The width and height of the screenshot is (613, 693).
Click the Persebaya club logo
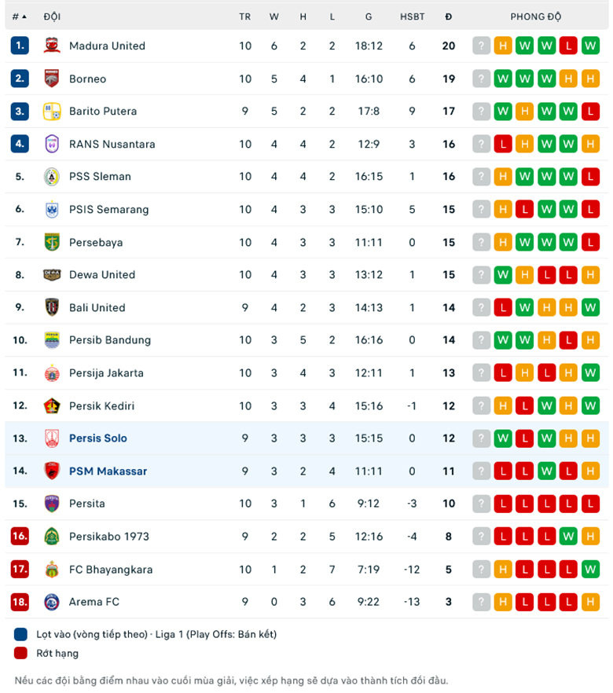52,242
